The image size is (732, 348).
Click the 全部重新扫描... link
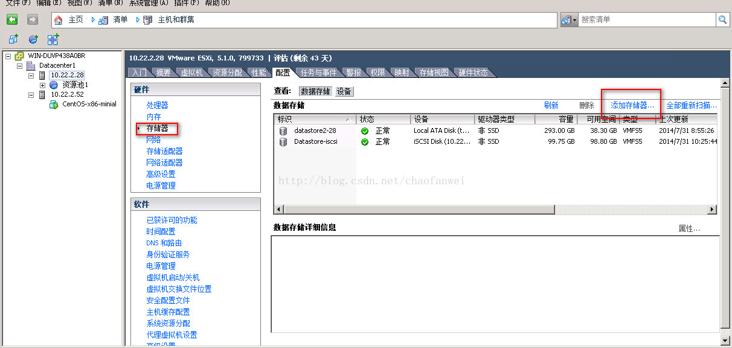(x=692, y=105)
